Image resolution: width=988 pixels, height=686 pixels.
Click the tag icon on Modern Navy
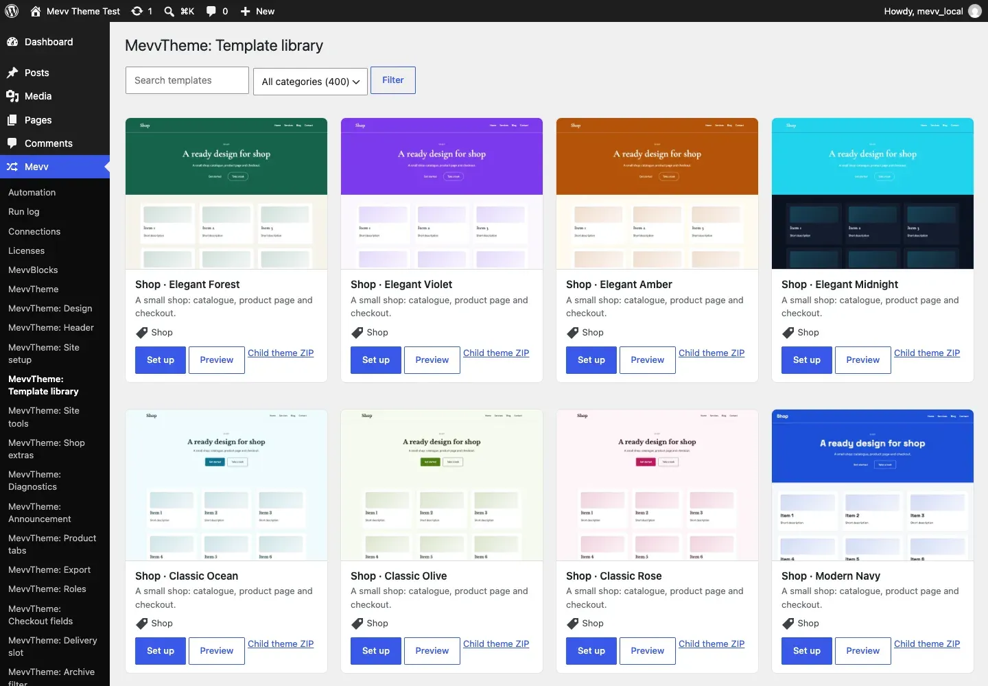click(x=788, y=624)
